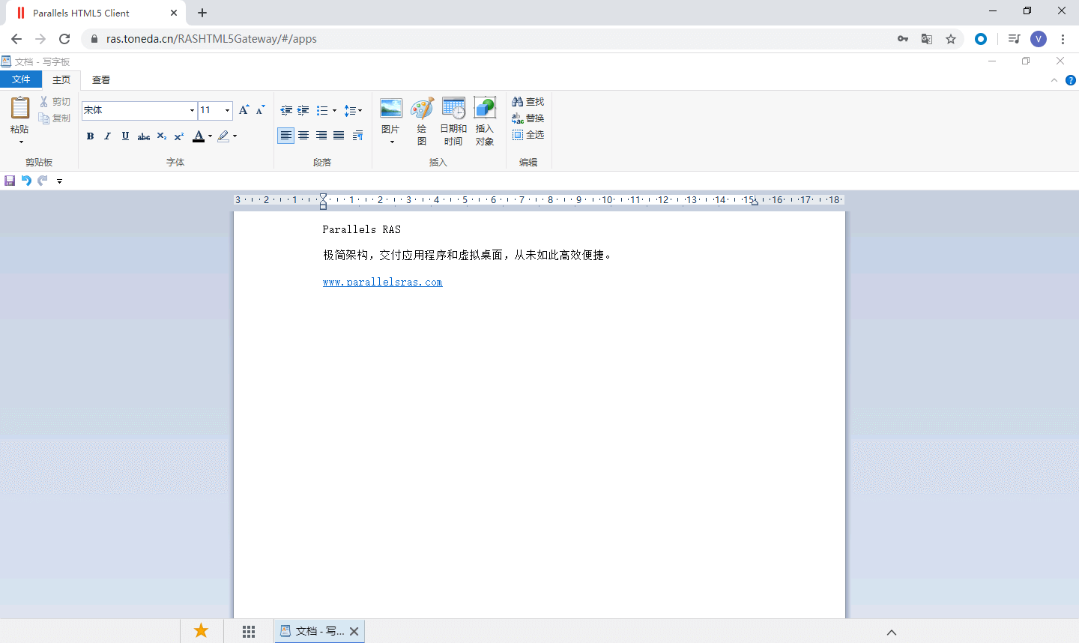The height and width of the screenshot is (643, 1079).
Task: Open the www.parallelsras.com hyperlink
Action: [x=383, y=283]
